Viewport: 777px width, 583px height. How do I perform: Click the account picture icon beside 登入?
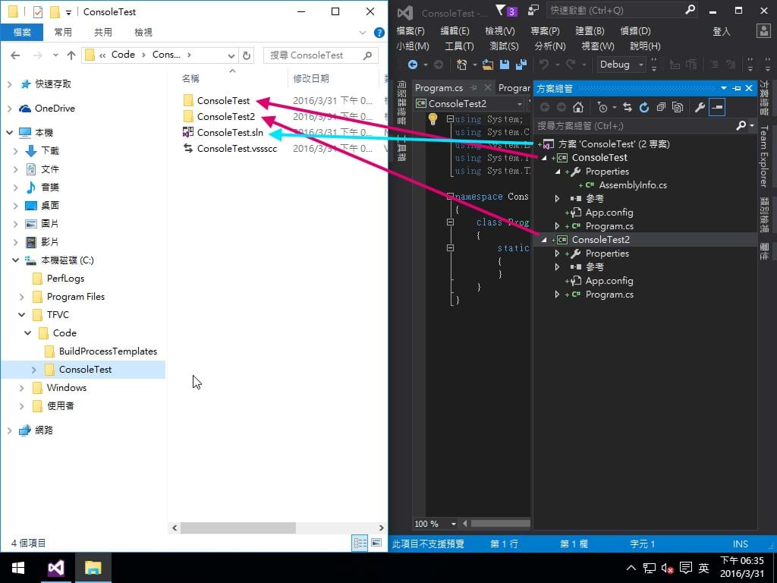click(763, 30)
